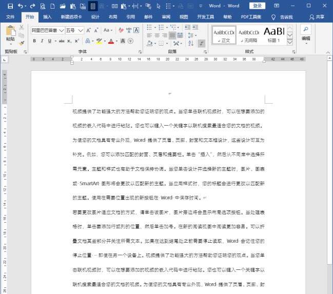
Task: Open the font name dropdown
Action: 62,31
